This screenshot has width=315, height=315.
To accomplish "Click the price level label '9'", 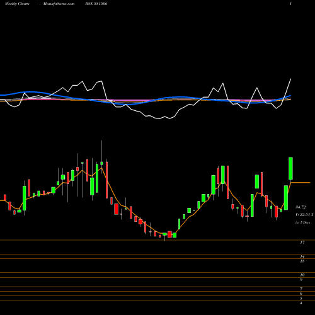I will 301,280.
